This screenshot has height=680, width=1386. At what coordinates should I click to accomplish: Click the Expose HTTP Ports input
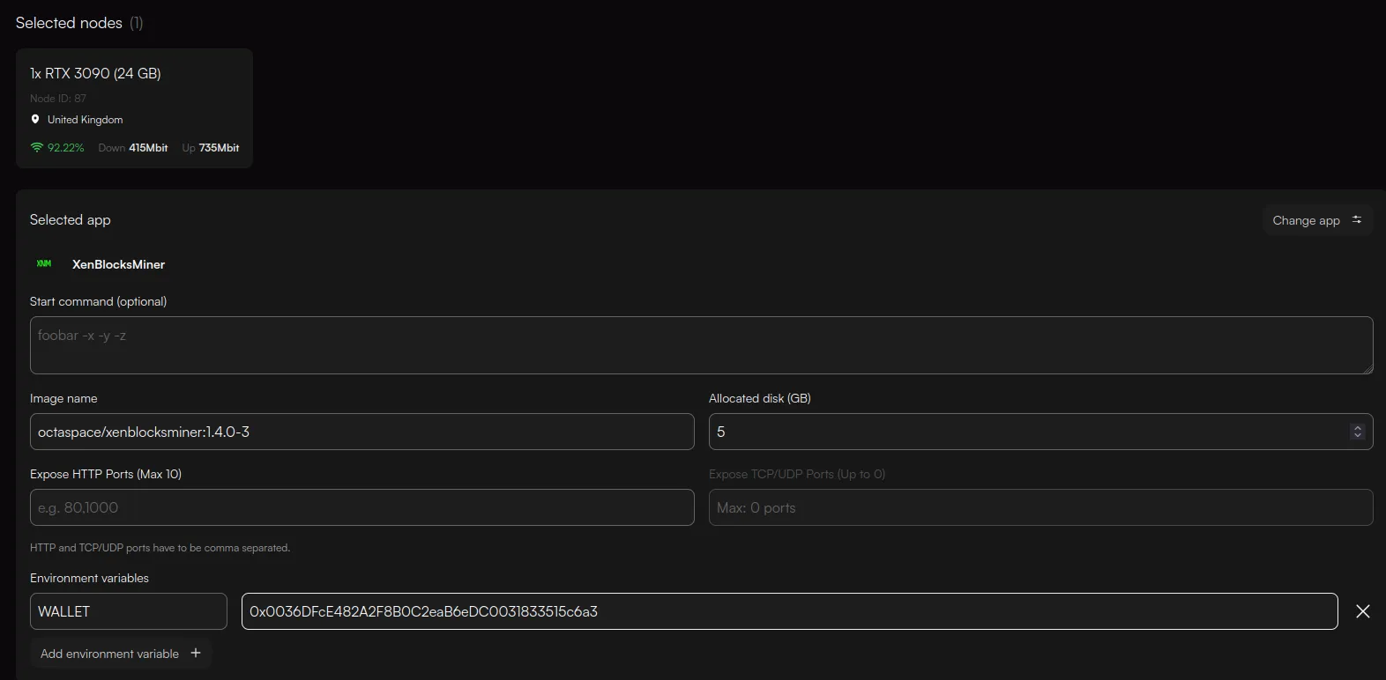(361, 507)
